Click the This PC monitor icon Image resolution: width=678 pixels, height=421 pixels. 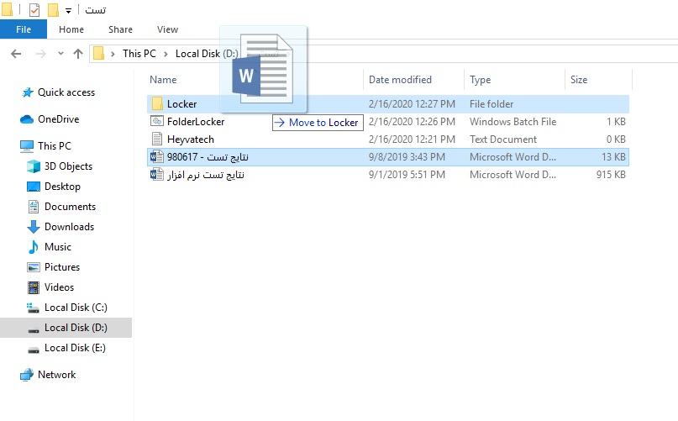pyautogui.click(x=27, y=146)
